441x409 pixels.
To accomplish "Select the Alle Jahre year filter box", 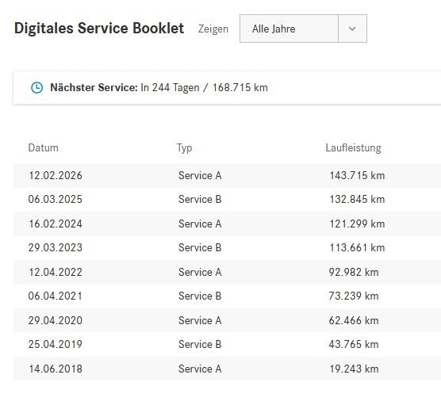I will pyautogui.click(x=303, y=29).
